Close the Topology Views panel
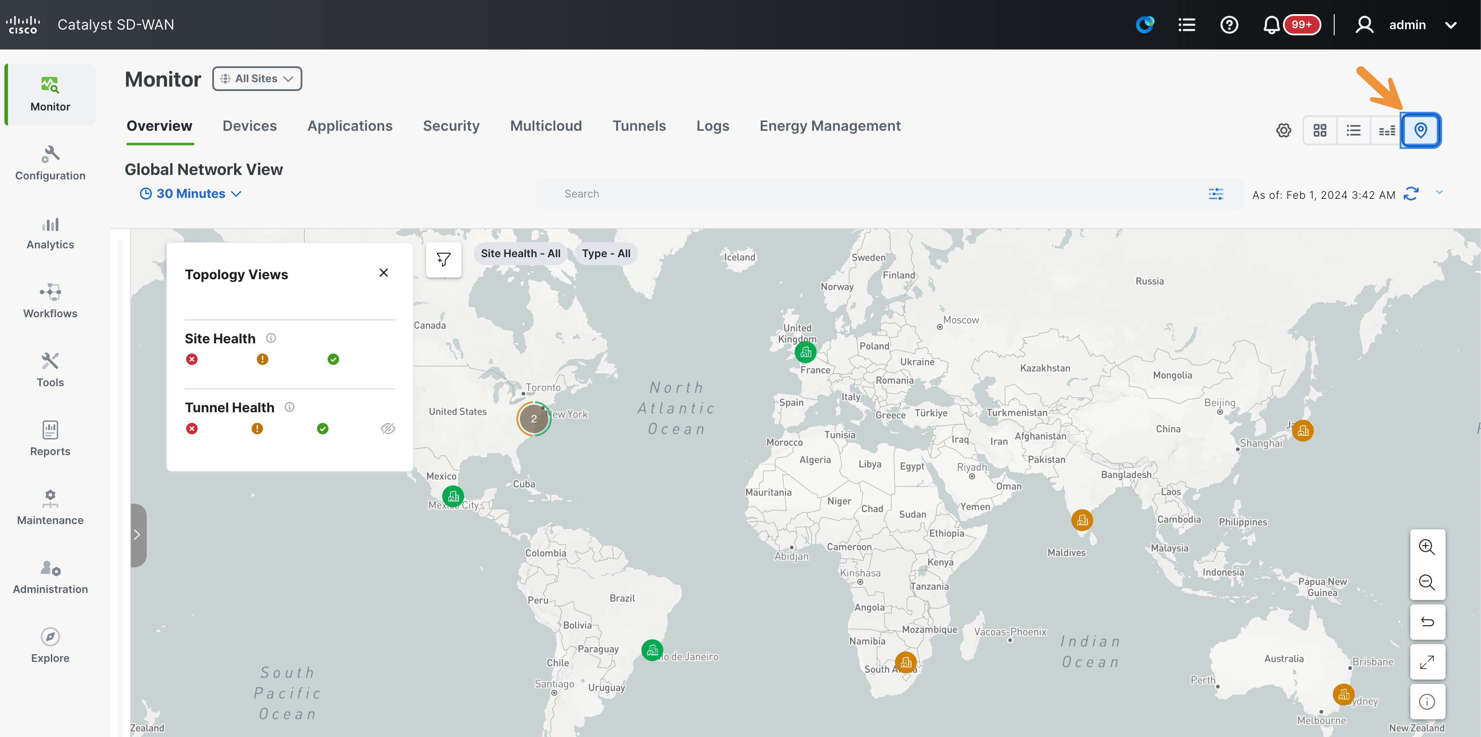This screenshot has height=737, width=1481. point(383,273)
